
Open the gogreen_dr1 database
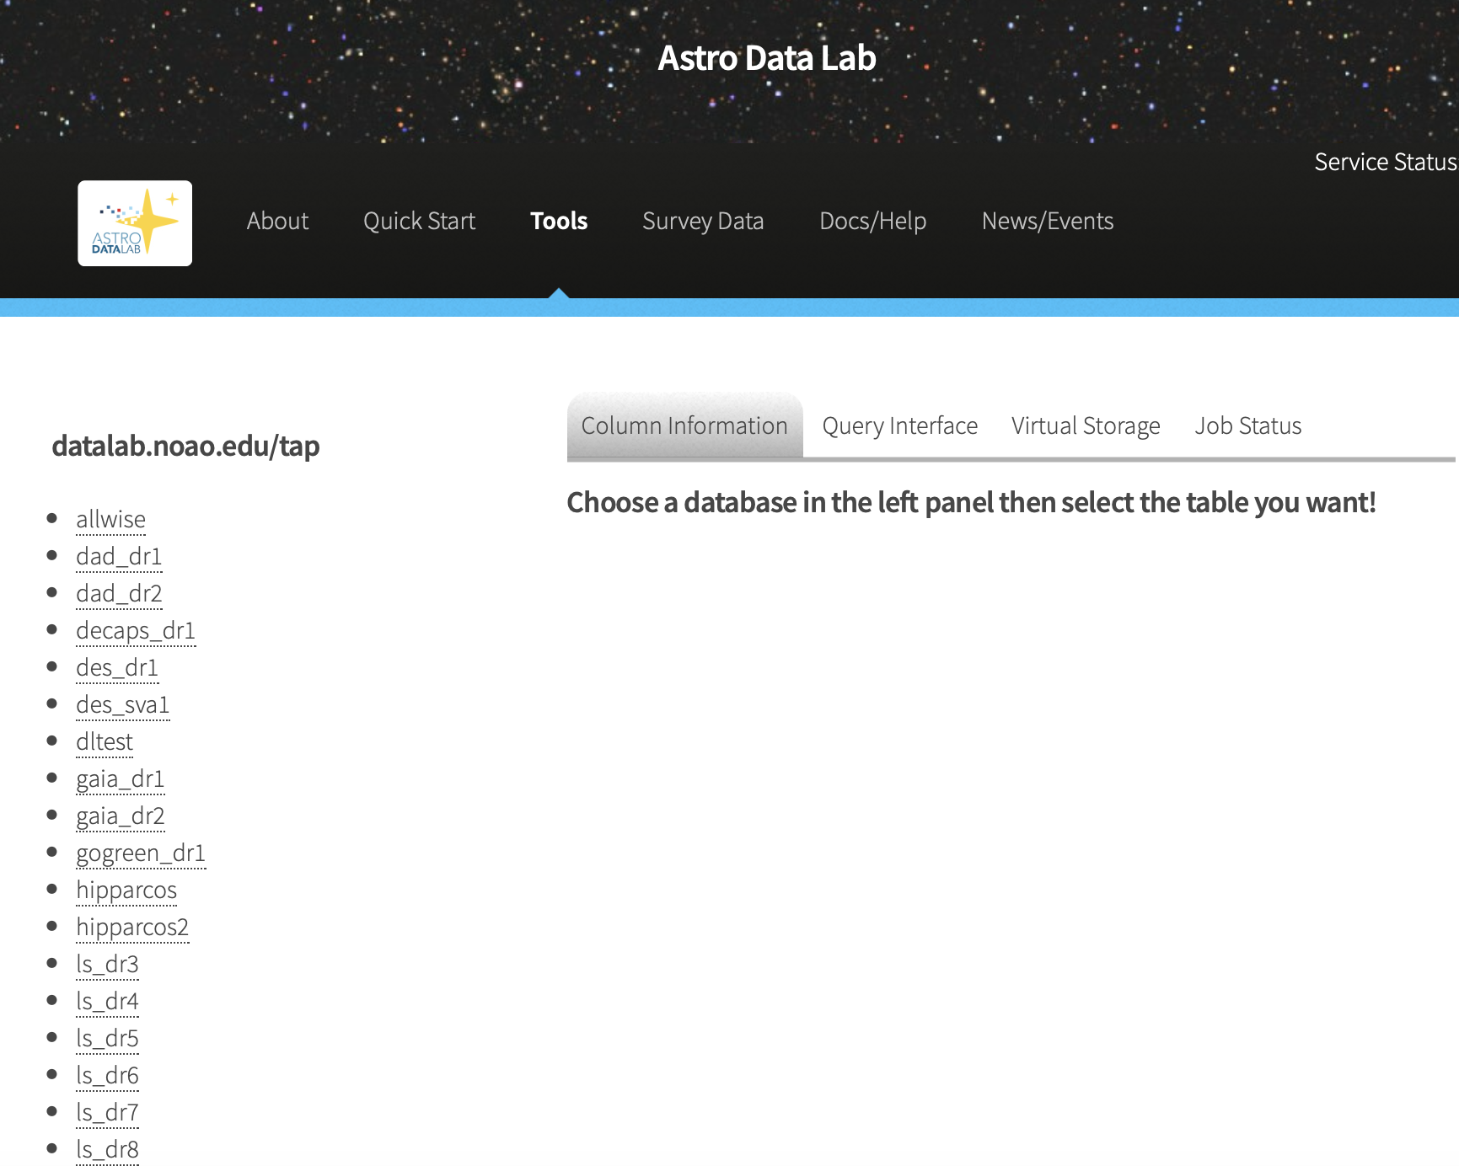(141, 853)
